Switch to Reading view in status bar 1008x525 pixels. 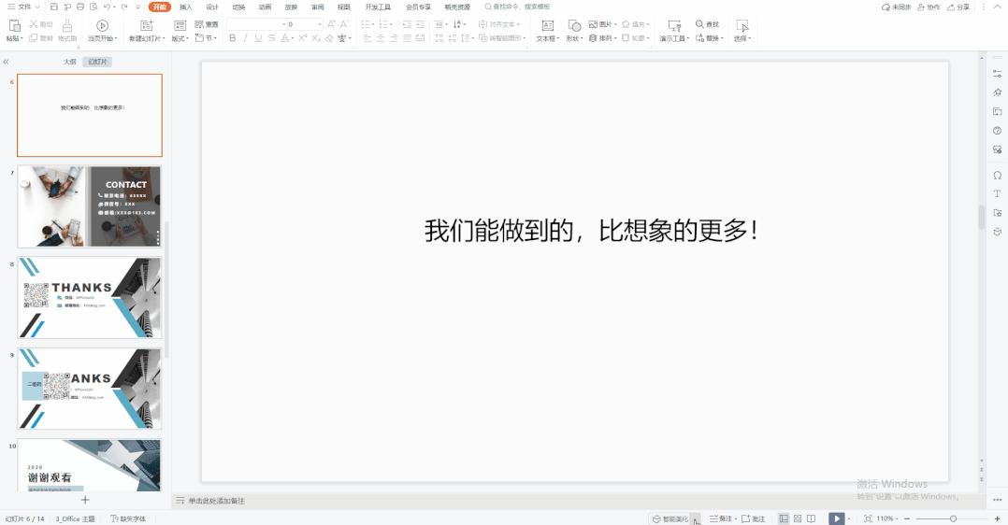tap(812, 518)
